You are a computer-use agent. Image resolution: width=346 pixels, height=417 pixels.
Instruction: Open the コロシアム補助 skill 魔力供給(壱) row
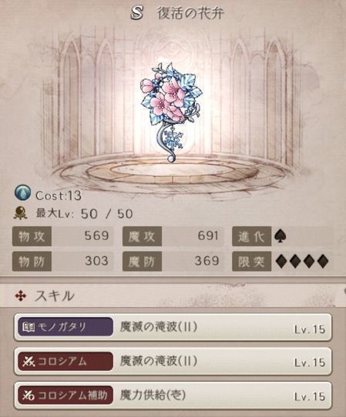[x=173, y=395]
